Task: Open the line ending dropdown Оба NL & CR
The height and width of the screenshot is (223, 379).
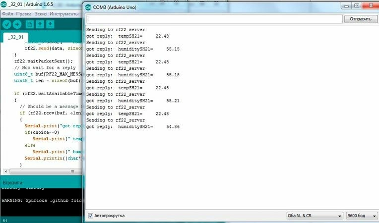Action: (315, 216)
